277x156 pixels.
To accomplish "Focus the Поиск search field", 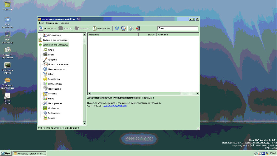I will 177,28.
